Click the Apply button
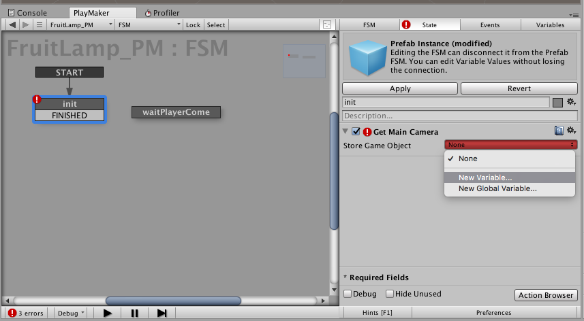This screenshot has height=321, width=584. pos(400,88)
